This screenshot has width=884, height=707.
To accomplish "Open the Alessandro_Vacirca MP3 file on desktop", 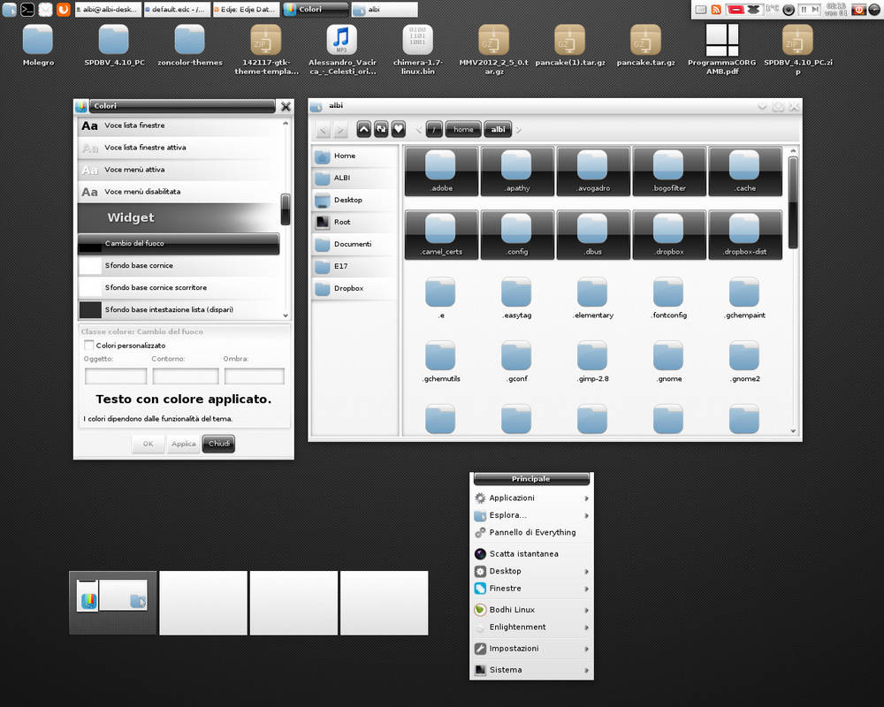I will click(x=341, y=49).
